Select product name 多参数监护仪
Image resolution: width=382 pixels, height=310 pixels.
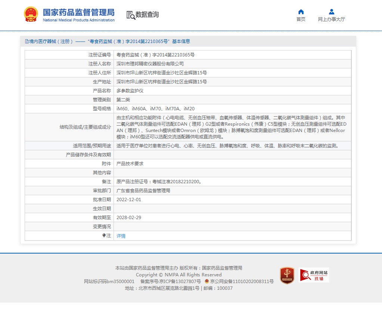130,91
